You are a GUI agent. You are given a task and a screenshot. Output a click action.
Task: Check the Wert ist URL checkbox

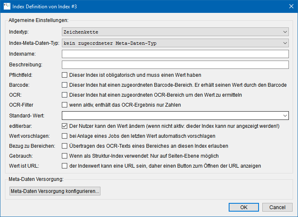pos(65,166)
